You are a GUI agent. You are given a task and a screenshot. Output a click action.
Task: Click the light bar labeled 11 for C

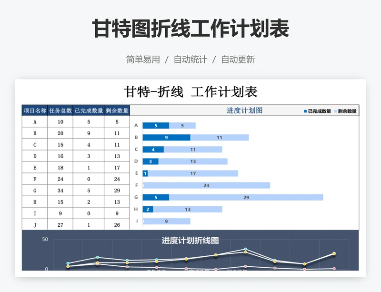tap(193, 149)
